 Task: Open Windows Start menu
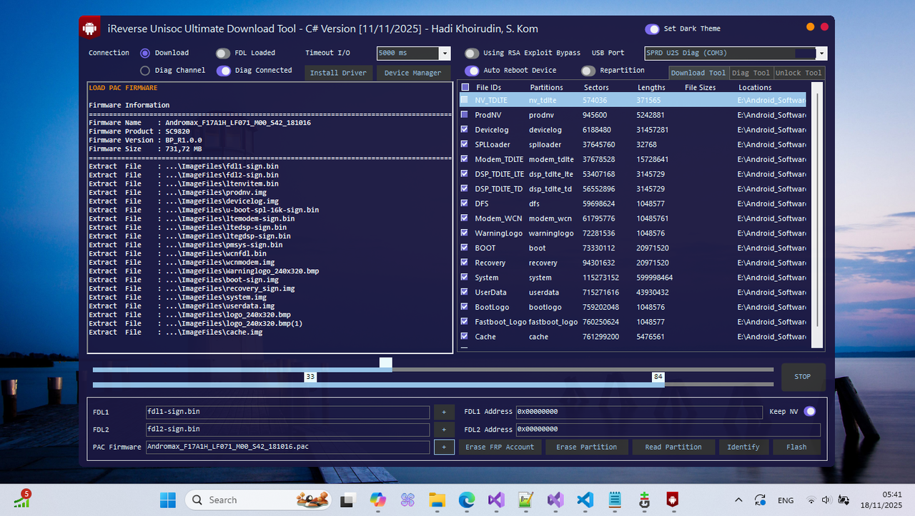tap(167, 500)
